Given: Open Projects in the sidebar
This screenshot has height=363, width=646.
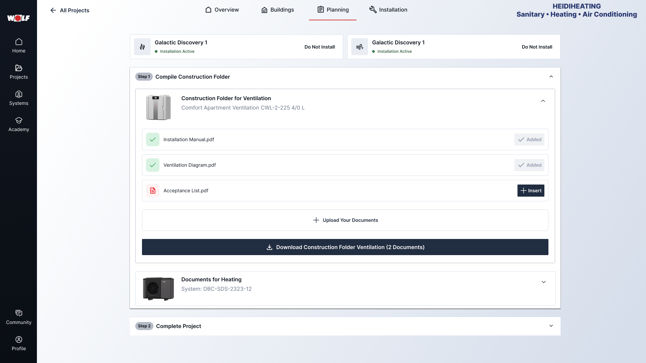Looking at the screenshot, I should [19, 72].
